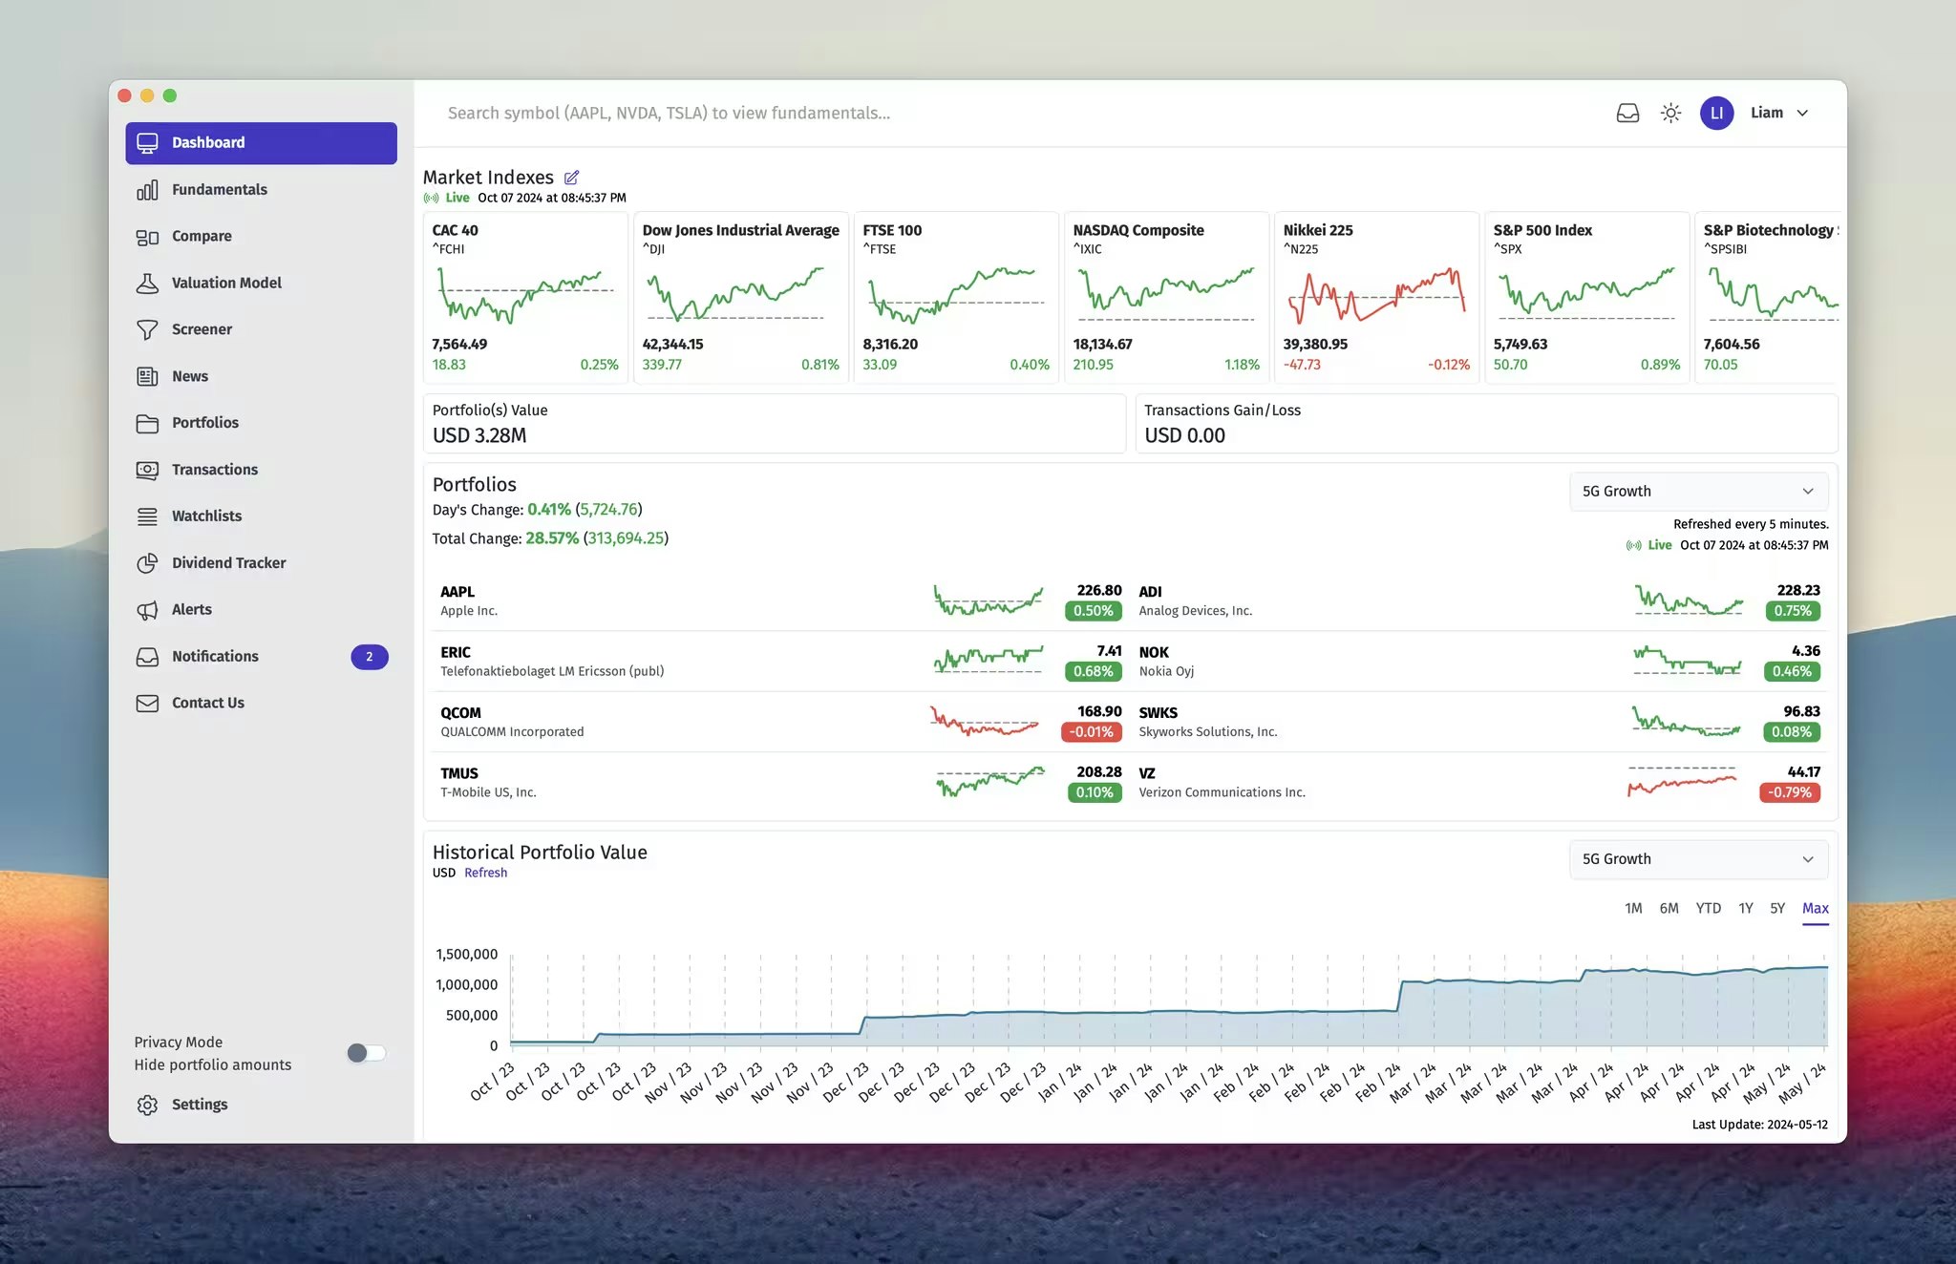The height and width of the screenshot is (1264, 1956).
Task: Open the inbox icon in top bar
Action: (x=1627, y=113)
